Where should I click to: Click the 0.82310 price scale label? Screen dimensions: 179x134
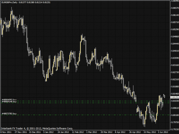pos(175,79)
